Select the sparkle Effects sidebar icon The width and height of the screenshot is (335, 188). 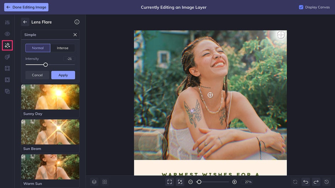(7, 45)
